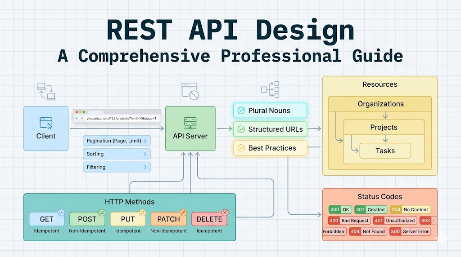This screenshot has height=257, width=461.
Task: Expand the Pagination (Page, Limit) chevron
Action: [x=145, y=141]
